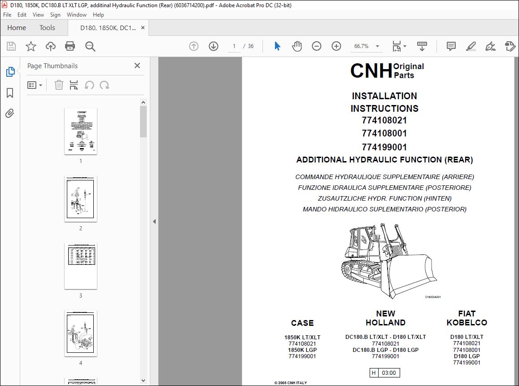
Task: Switch to the Home tab
Action: click(17, 28)
